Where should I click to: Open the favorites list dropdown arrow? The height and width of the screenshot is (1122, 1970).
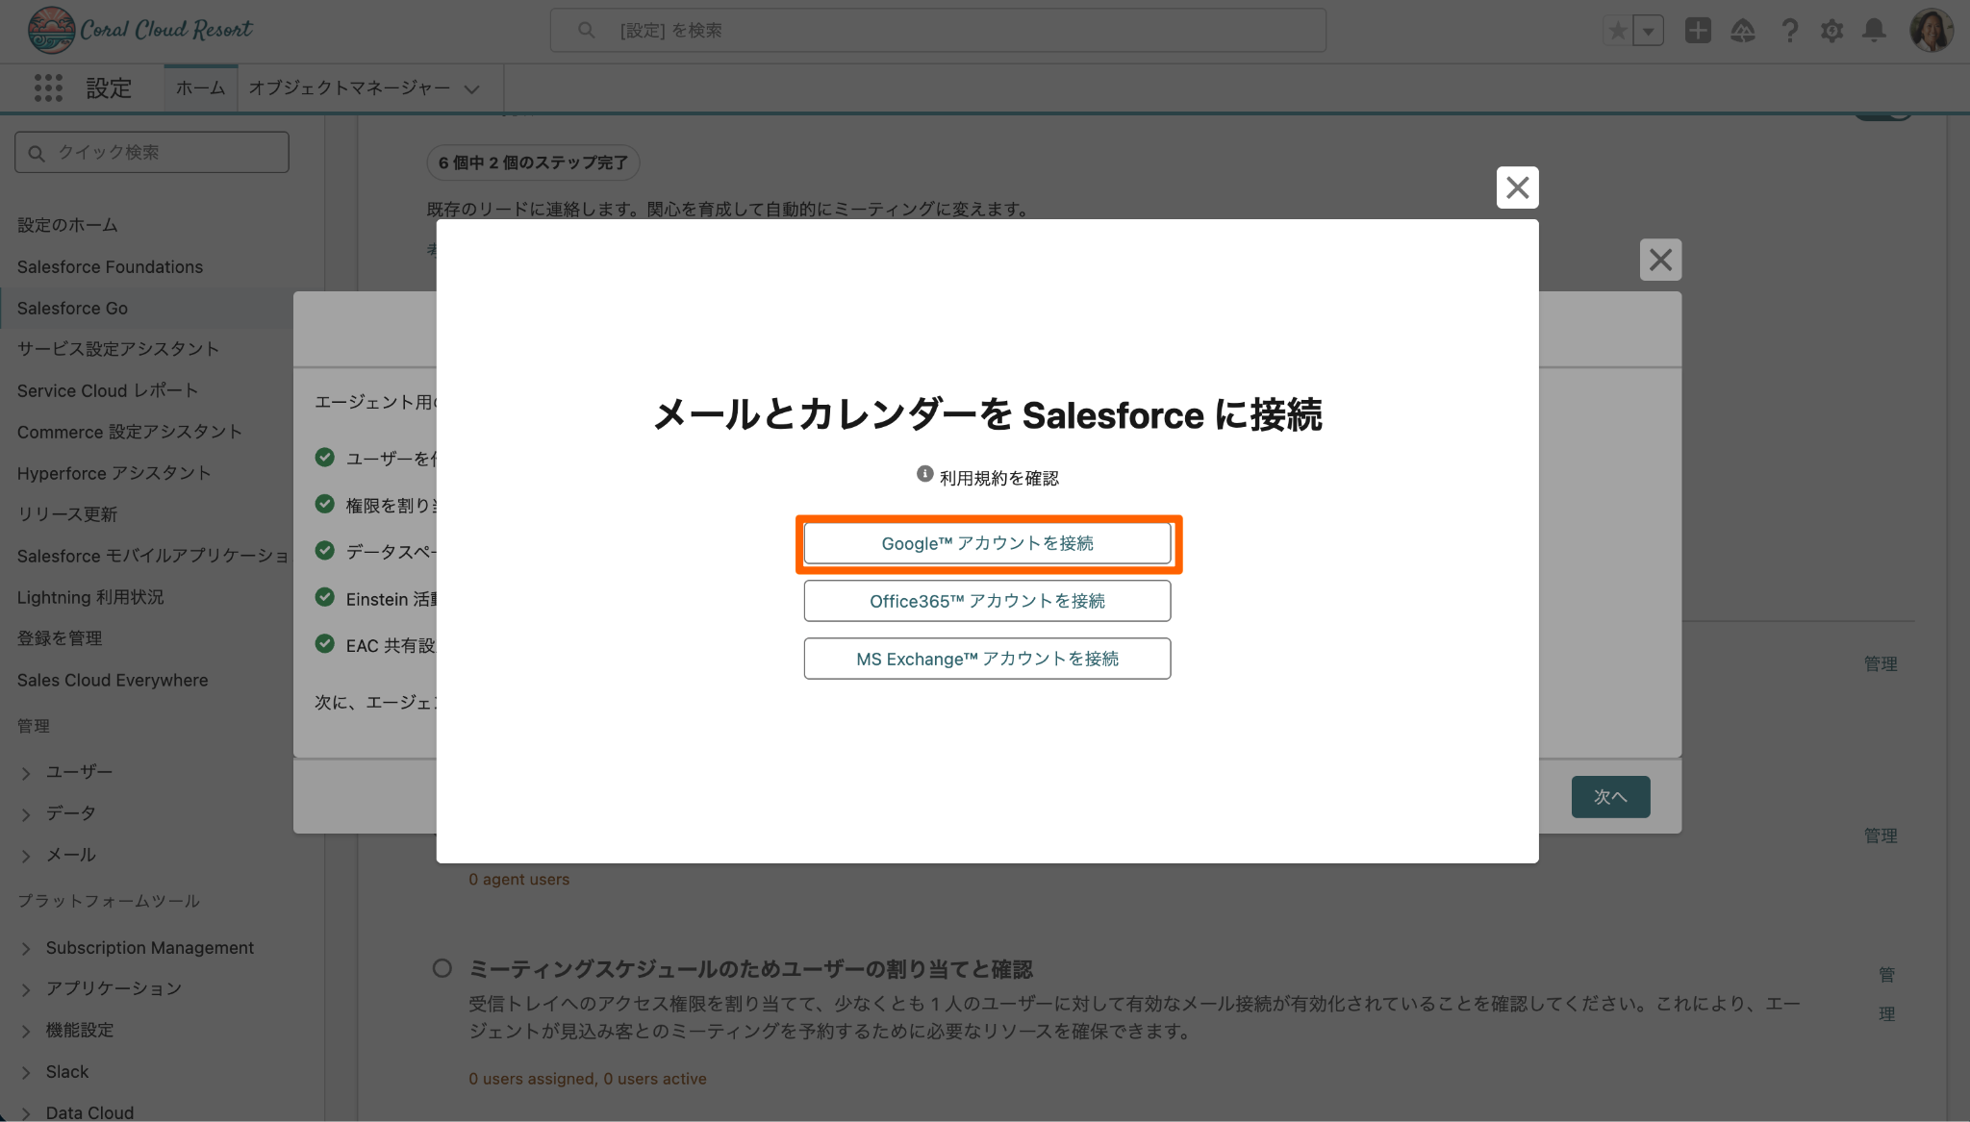[1649, 31]
